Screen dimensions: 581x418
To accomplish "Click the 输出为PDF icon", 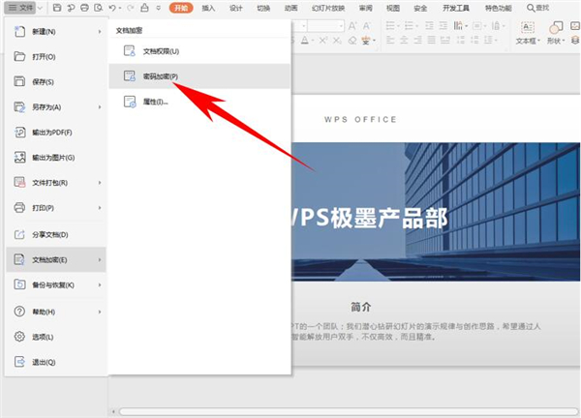I will tap(20, 133).
